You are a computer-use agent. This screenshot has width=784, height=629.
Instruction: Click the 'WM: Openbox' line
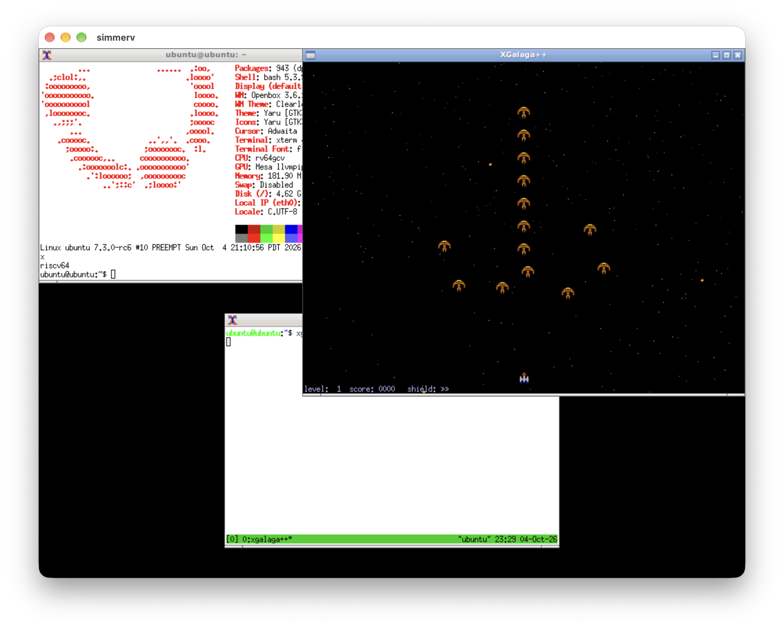pyautogui.click(x=268, y=95)
